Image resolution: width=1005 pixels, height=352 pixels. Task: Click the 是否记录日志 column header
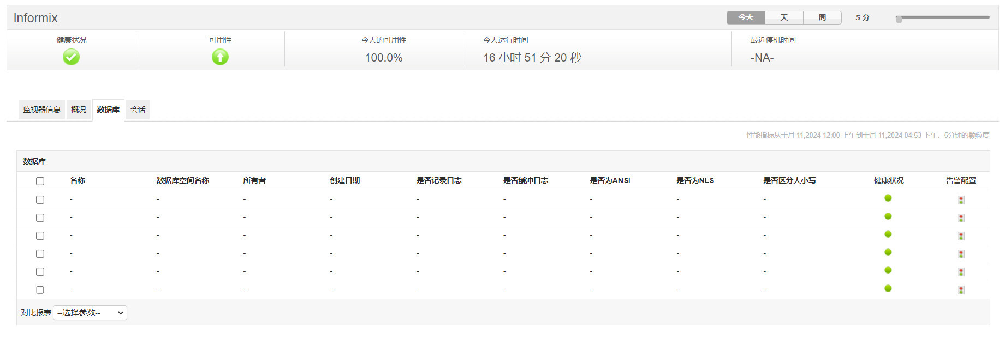pos(439,180)
